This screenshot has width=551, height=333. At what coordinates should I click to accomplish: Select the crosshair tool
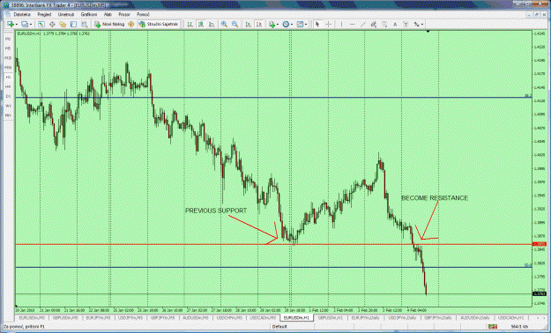(x=328, y=25)
